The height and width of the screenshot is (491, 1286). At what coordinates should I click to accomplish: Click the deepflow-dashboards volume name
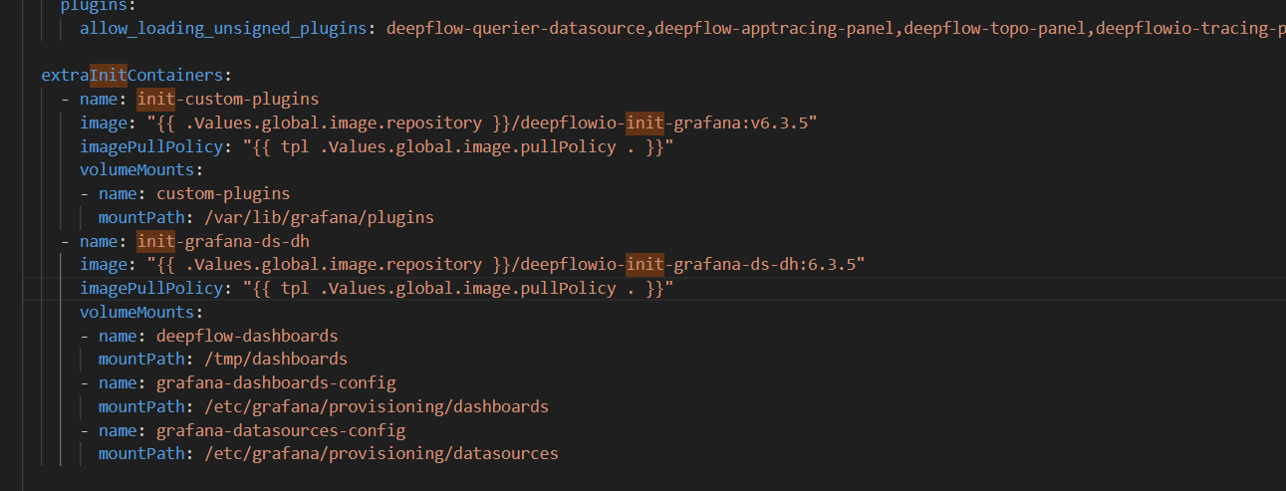(247, 336)
